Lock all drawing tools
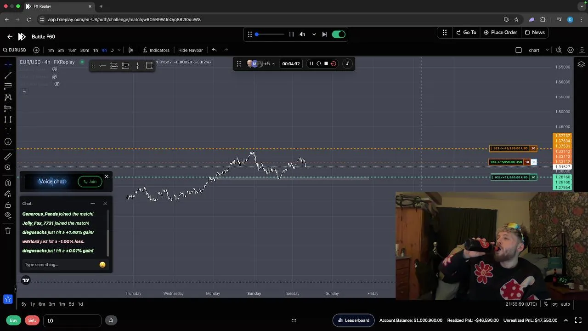Viewport: 588px width, 331px height. click(8, 205)
